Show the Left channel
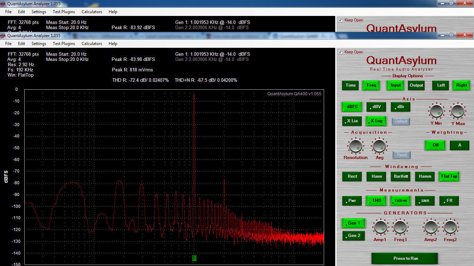 [441, 85]
